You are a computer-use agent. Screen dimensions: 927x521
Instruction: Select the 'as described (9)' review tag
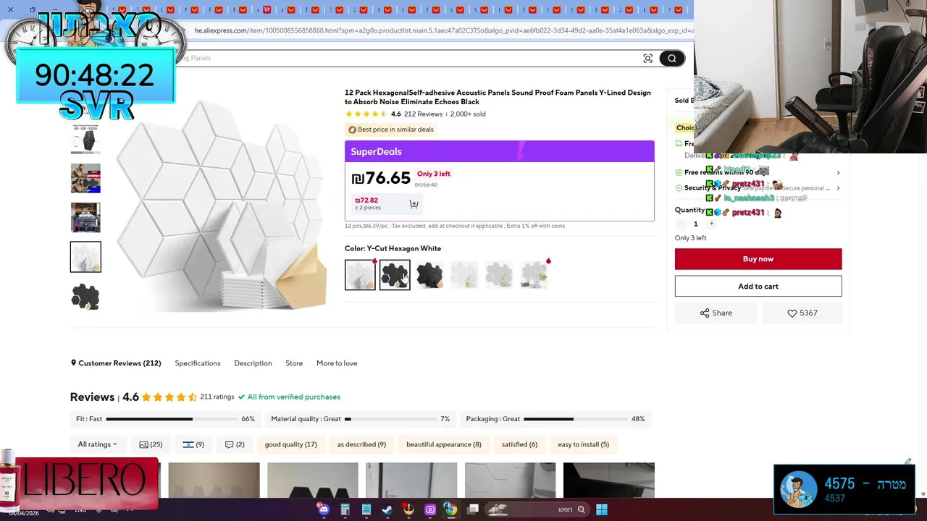tap(361, 444)
